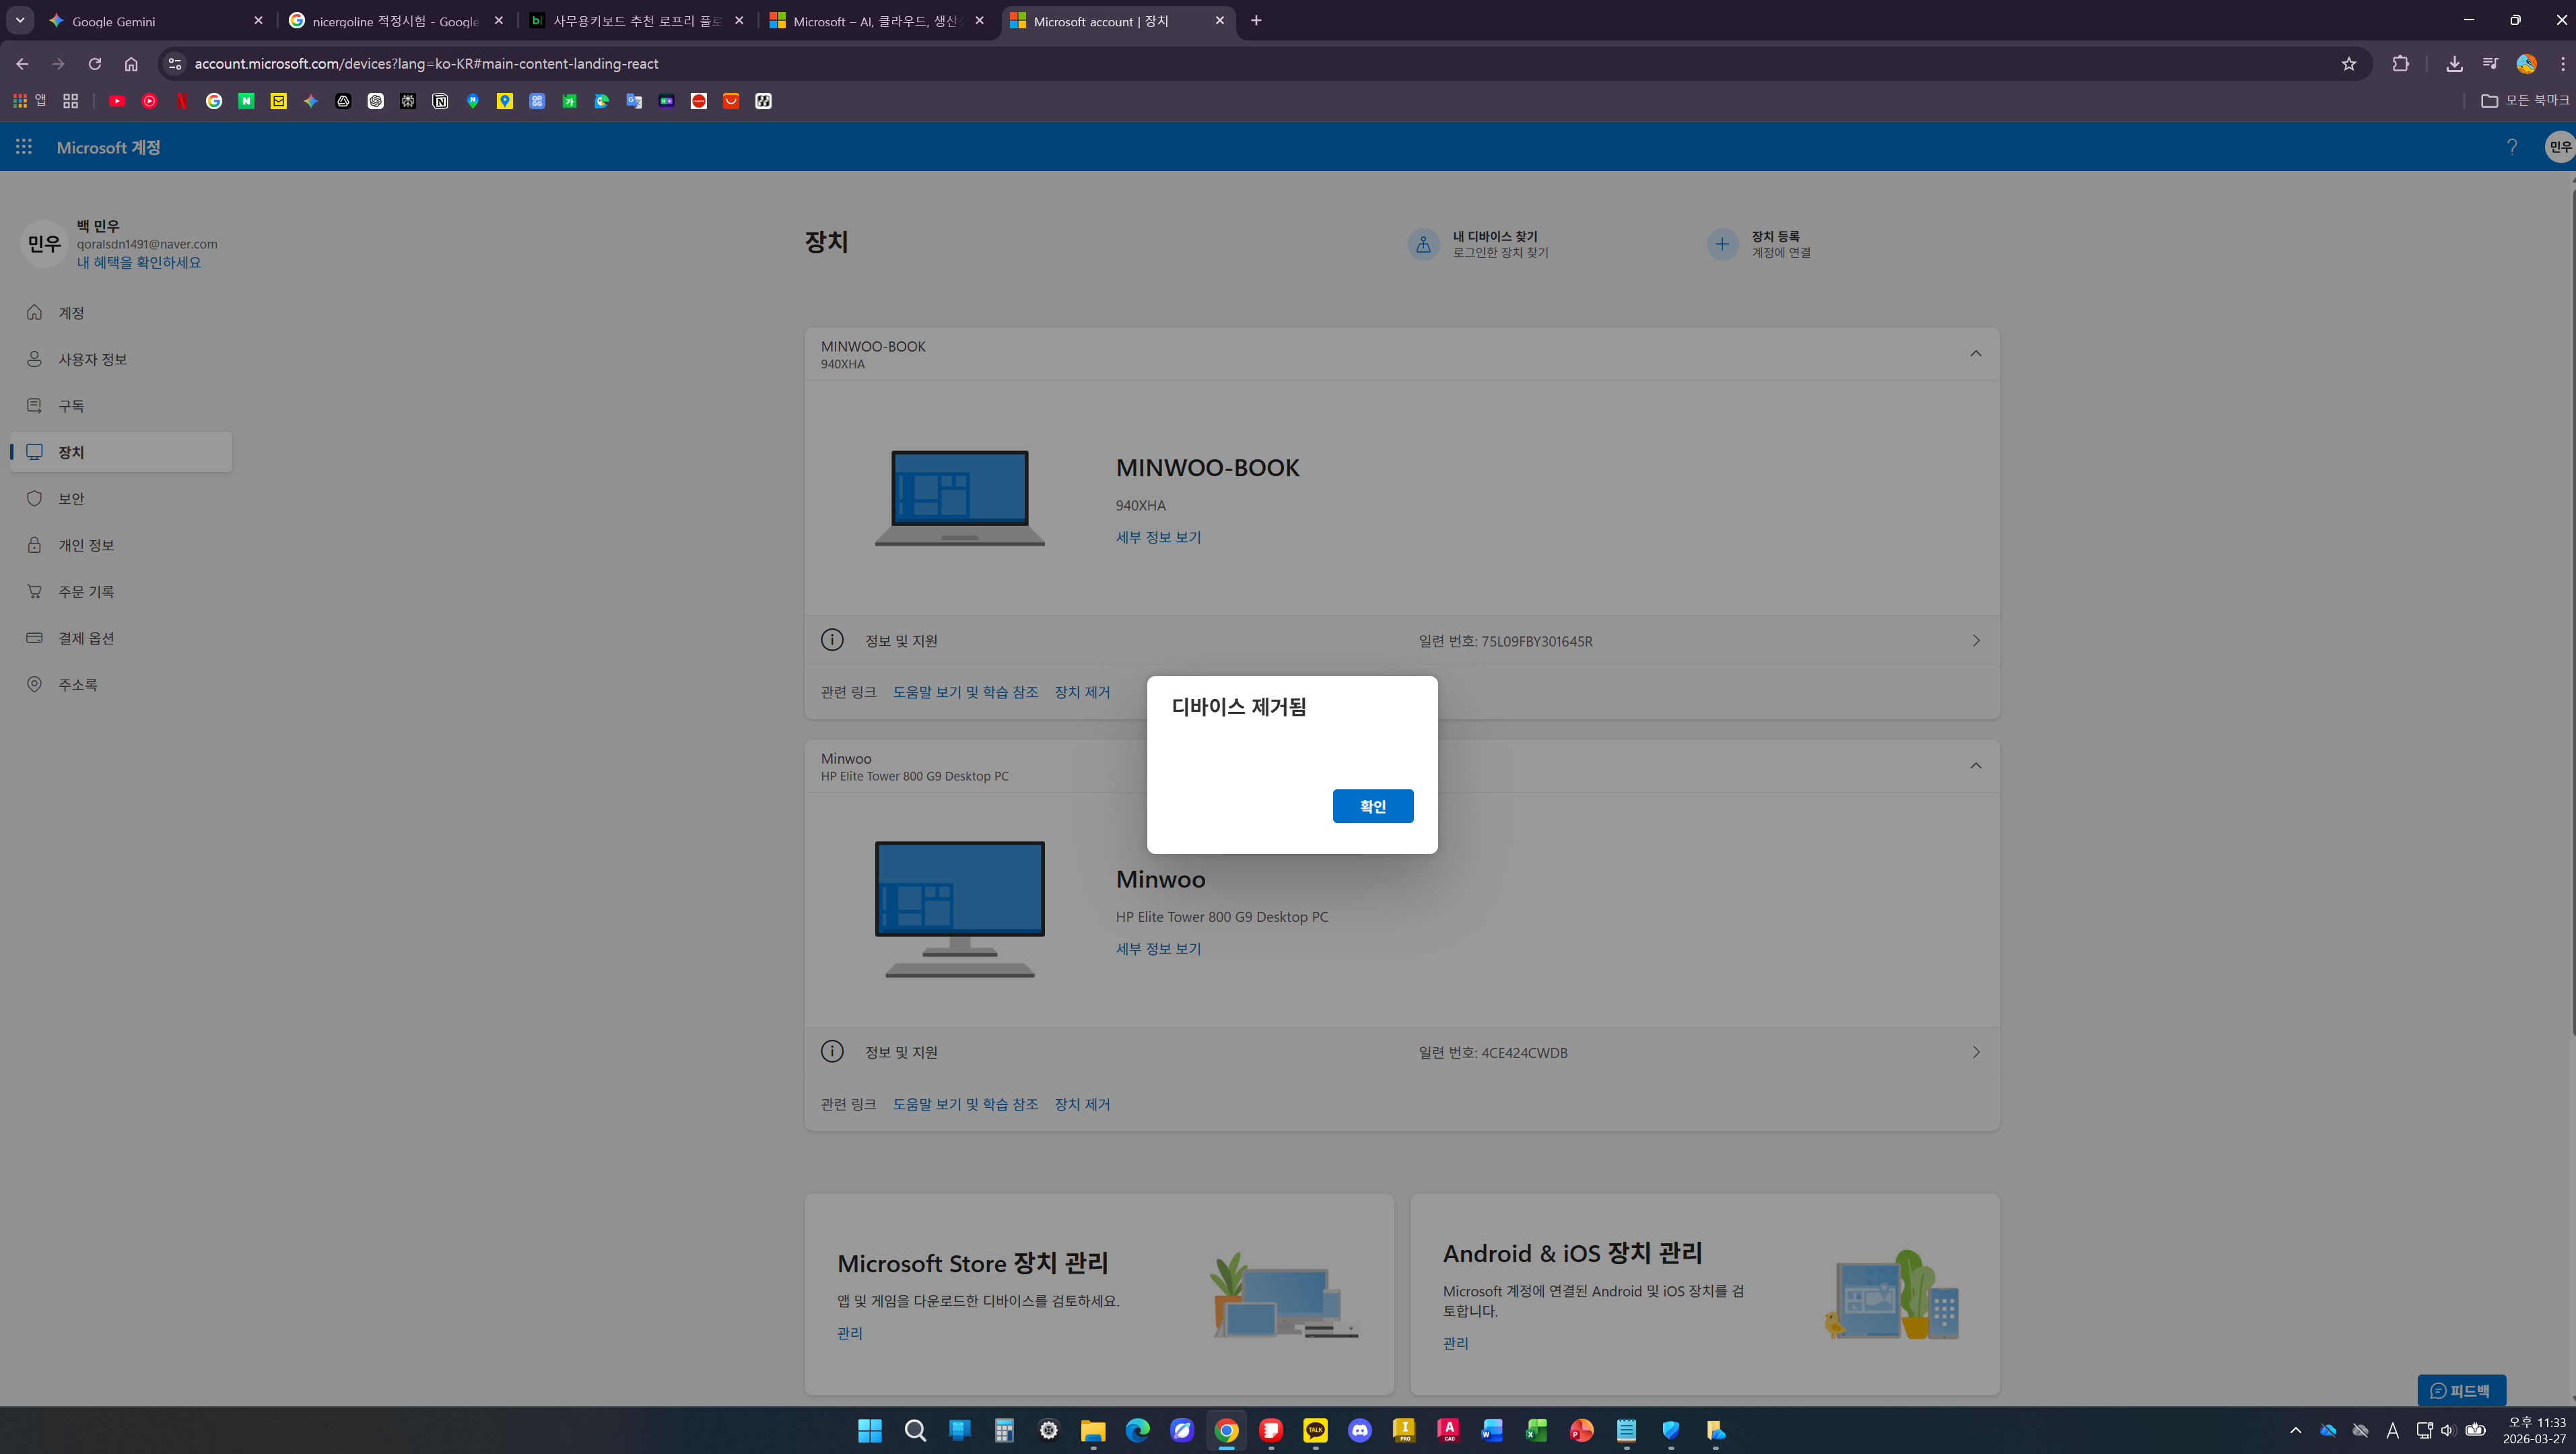Click the 장치 등록 plus icon

pyautogui.click(x=1722, y=244)
